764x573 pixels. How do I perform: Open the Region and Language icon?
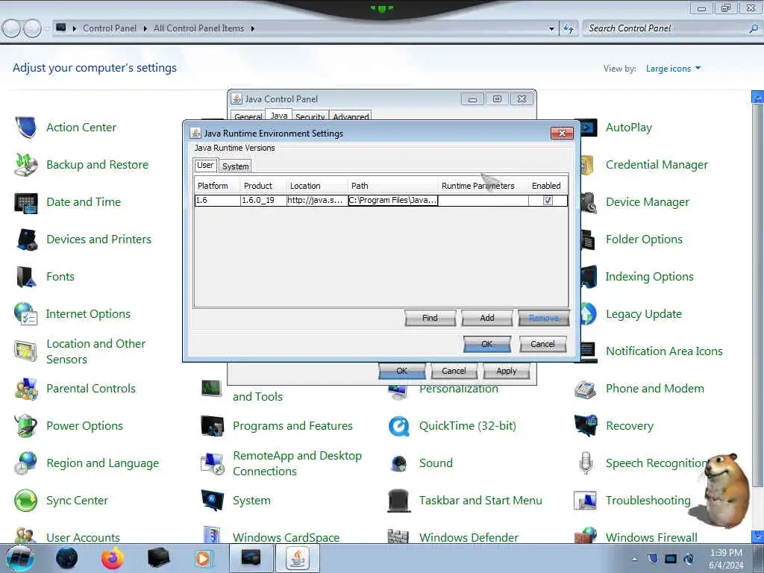(x=25, y=463)
